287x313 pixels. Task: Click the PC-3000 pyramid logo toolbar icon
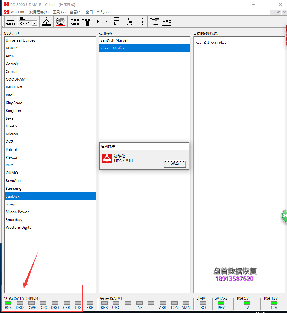click(x=46, y=22)
